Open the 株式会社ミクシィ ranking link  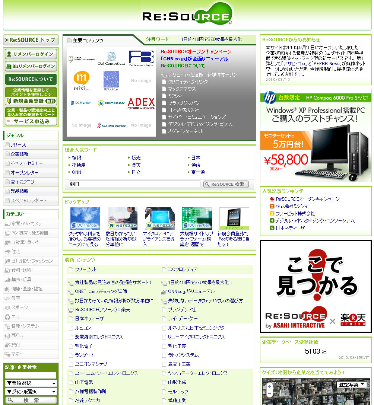[292, 206]
